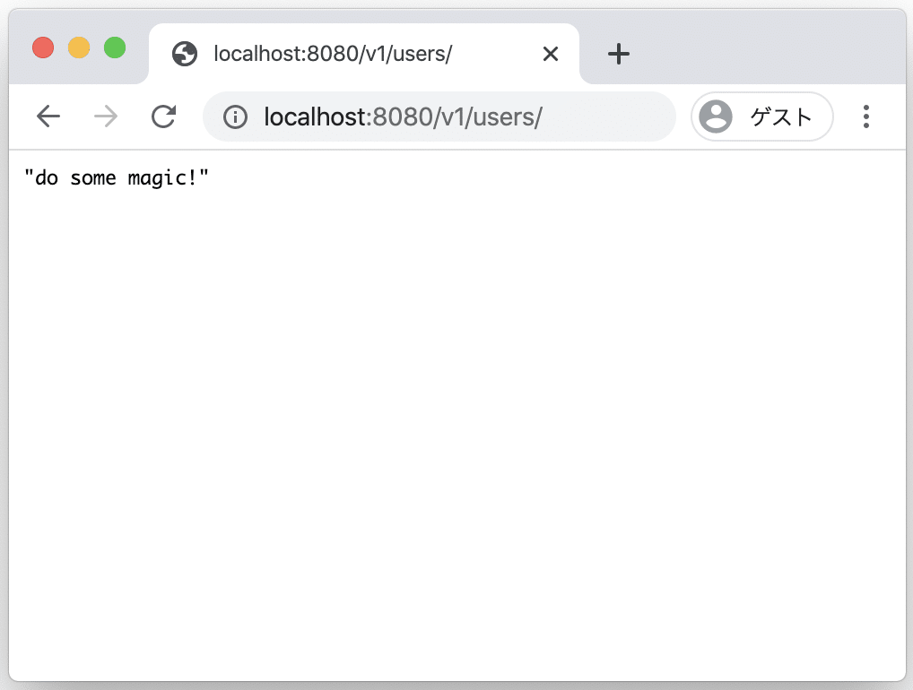Open a new tab with plus button
This screenshot has height=690, width=913.
coord(618,54)
